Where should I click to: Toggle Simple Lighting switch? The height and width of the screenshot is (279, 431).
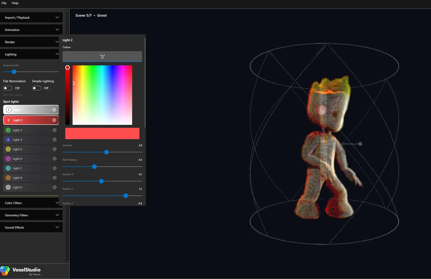(37, 88)
